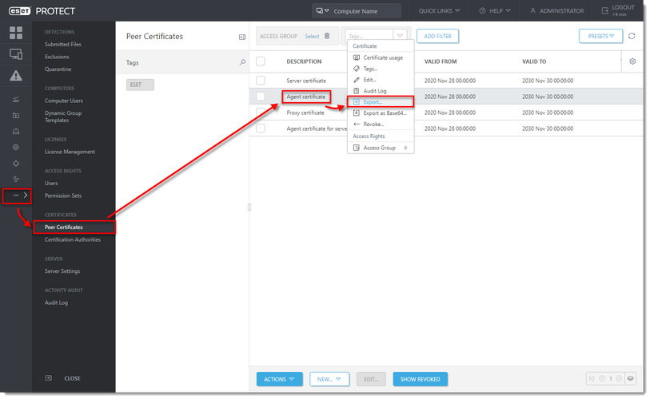Expand the More ellipsis sidebar item
The image size is (650, 399).
pos(17,196)
